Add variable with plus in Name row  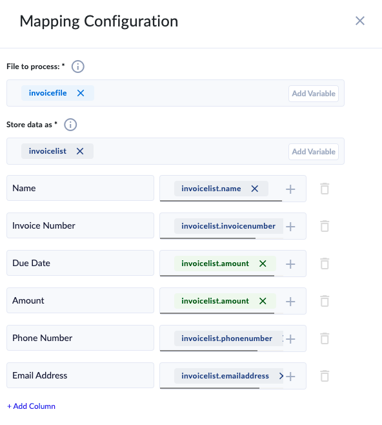[290, 189]
